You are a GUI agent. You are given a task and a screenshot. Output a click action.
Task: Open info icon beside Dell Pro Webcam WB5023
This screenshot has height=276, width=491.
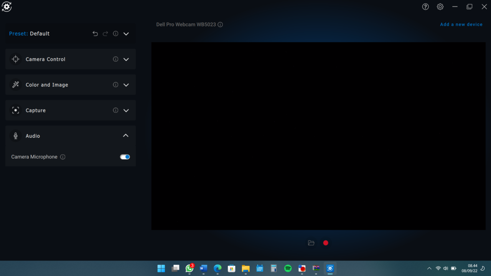click(220, 25)
